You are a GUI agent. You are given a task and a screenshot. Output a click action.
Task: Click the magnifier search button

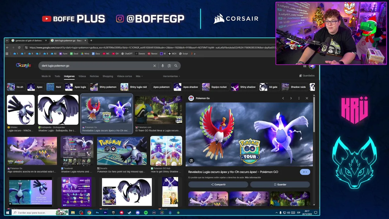pos(176,66)
